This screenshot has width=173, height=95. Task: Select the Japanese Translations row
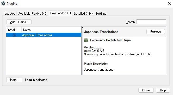click(44, 35)
